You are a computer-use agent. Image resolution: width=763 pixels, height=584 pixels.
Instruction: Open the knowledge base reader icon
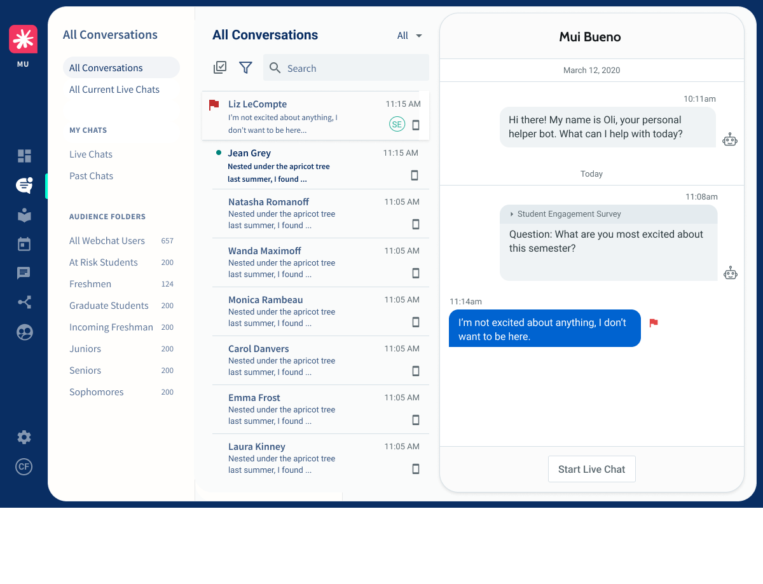click(24, 215)
